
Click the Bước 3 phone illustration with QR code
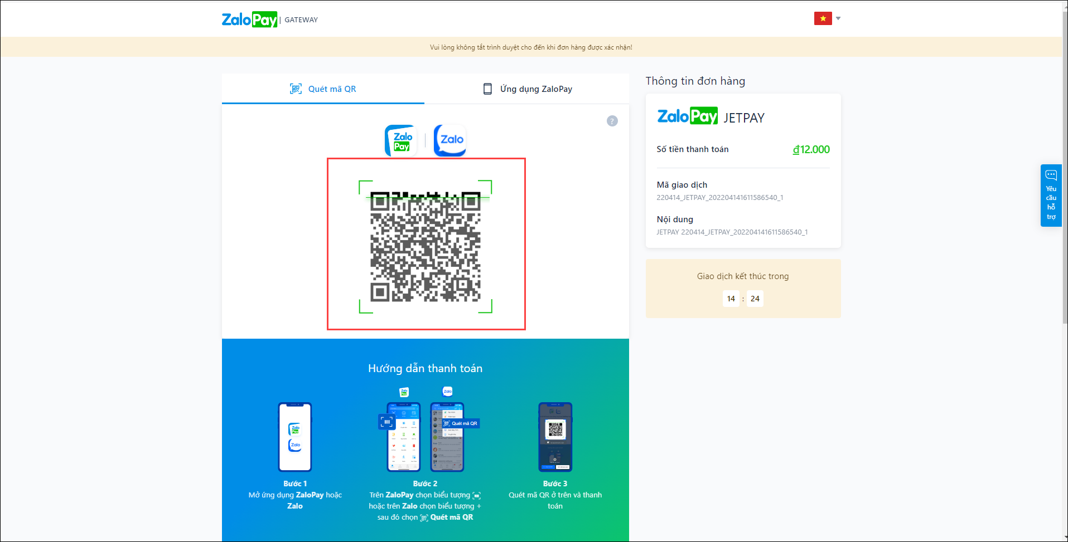point(555,437)
